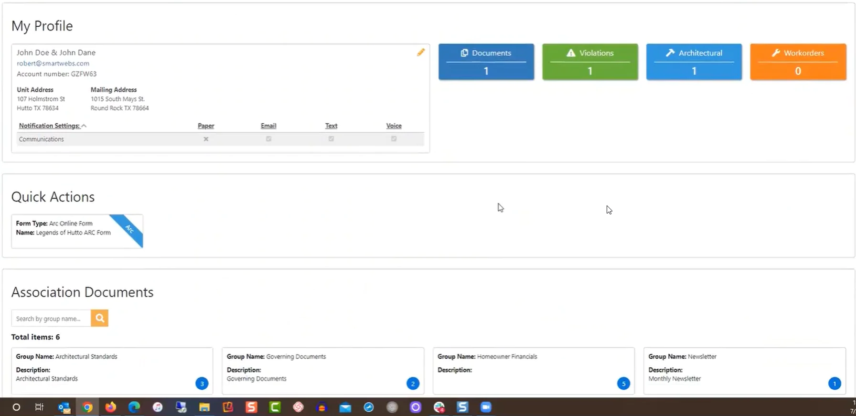Open Firefox from the taskbar
The image size is (856, 416).
(x=111, y=407)
